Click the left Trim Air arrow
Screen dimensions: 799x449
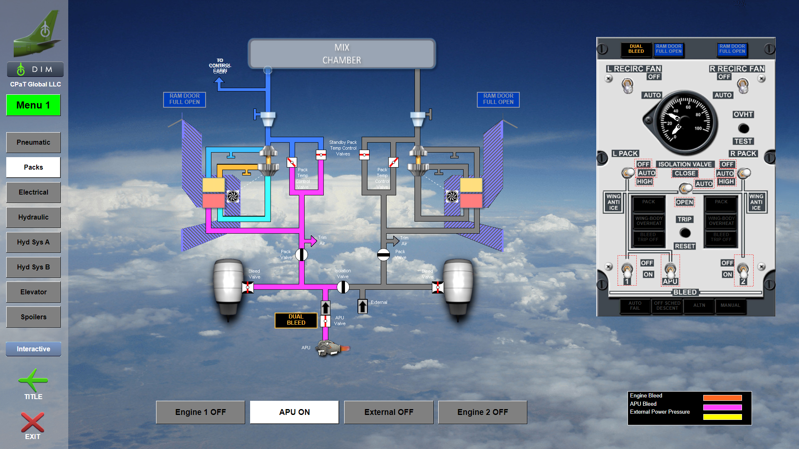(310, 240)
